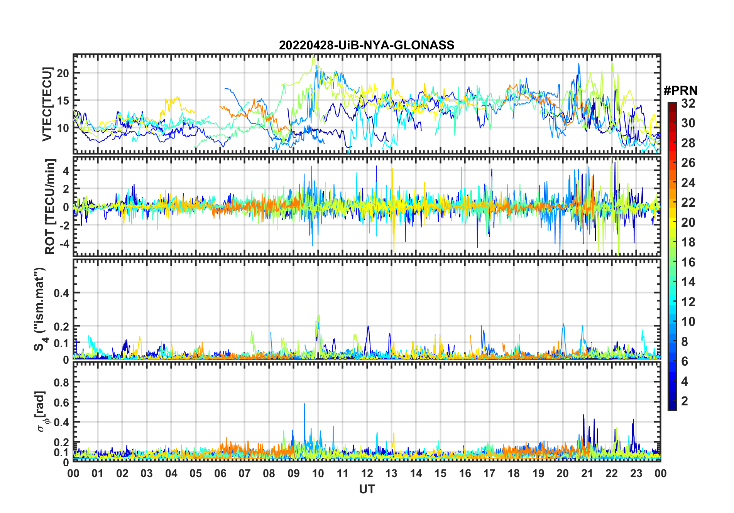734x513 pixels.
Task: Select the 0.8 tick on the sigma-phi y-axis
Action: 61,382
